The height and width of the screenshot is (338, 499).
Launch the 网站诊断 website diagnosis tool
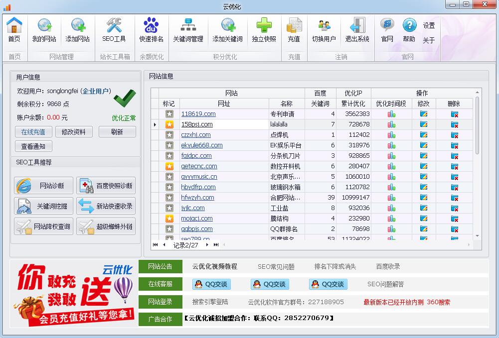[43, 185]
